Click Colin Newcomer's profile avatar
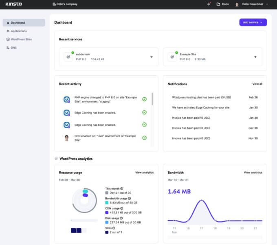 237,4
